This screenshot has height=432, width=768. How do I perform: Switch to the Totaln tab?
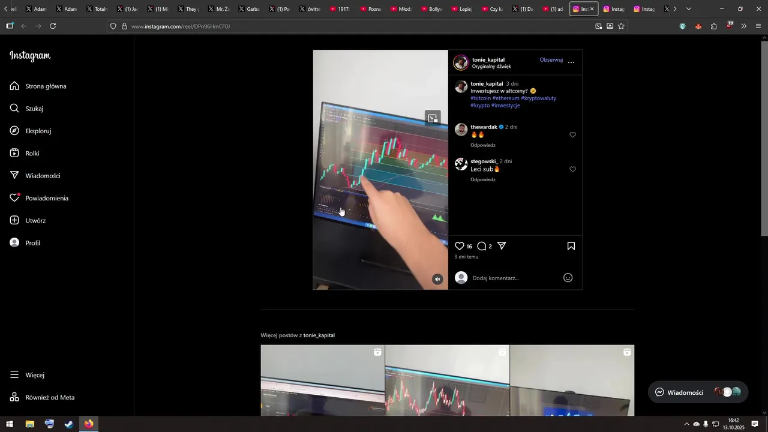98,9
